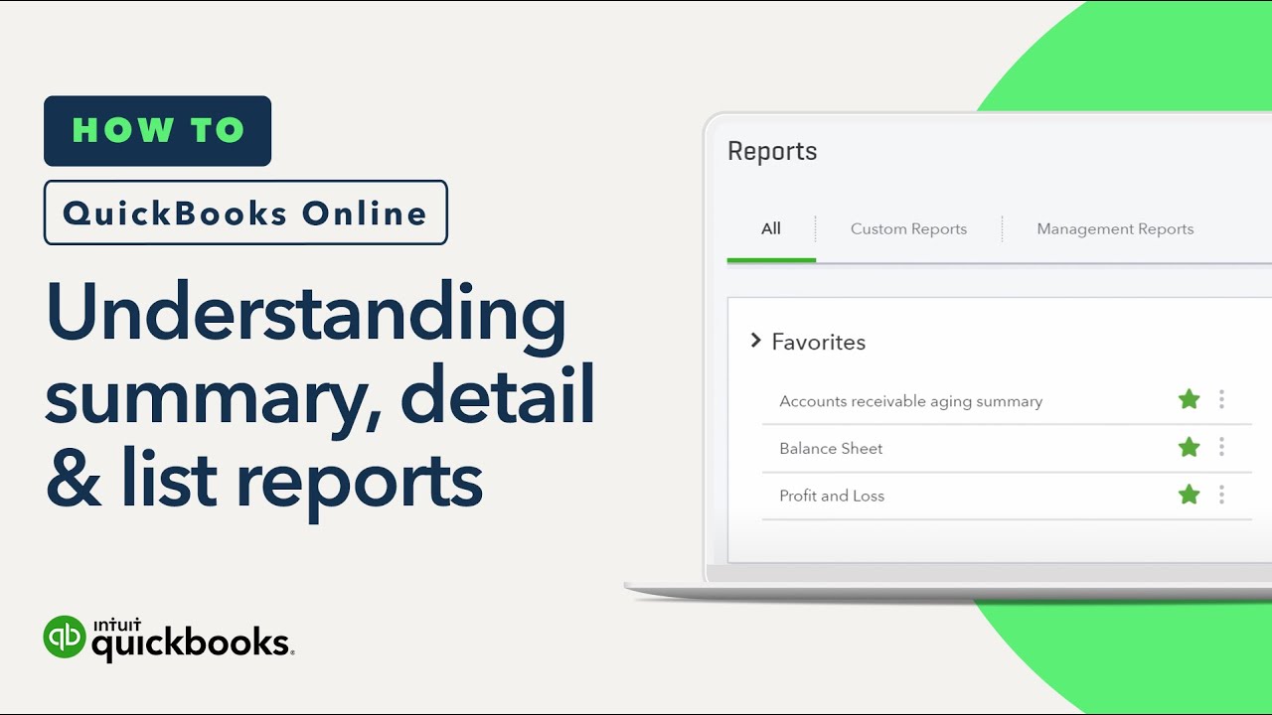Click the "Understanding summary, detail & list reports" title
The image size is (1272, 715).
320,397
